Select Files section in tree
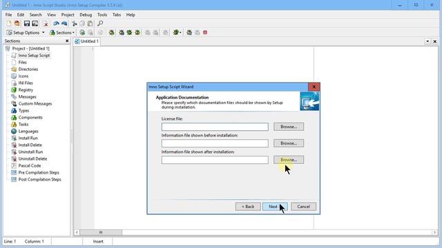This screenshot has height=248, width=442. pyautogui.click(x=22, y=62)
